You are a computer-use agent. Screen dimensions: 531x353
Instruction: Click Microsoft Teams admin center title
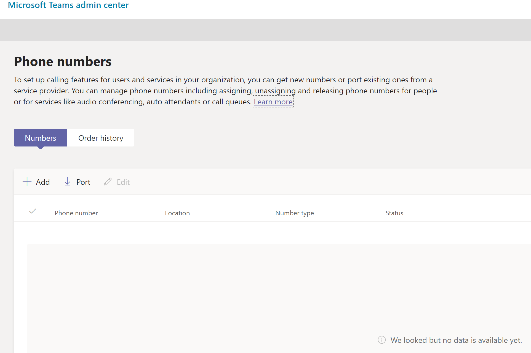(x=68, y=5)
